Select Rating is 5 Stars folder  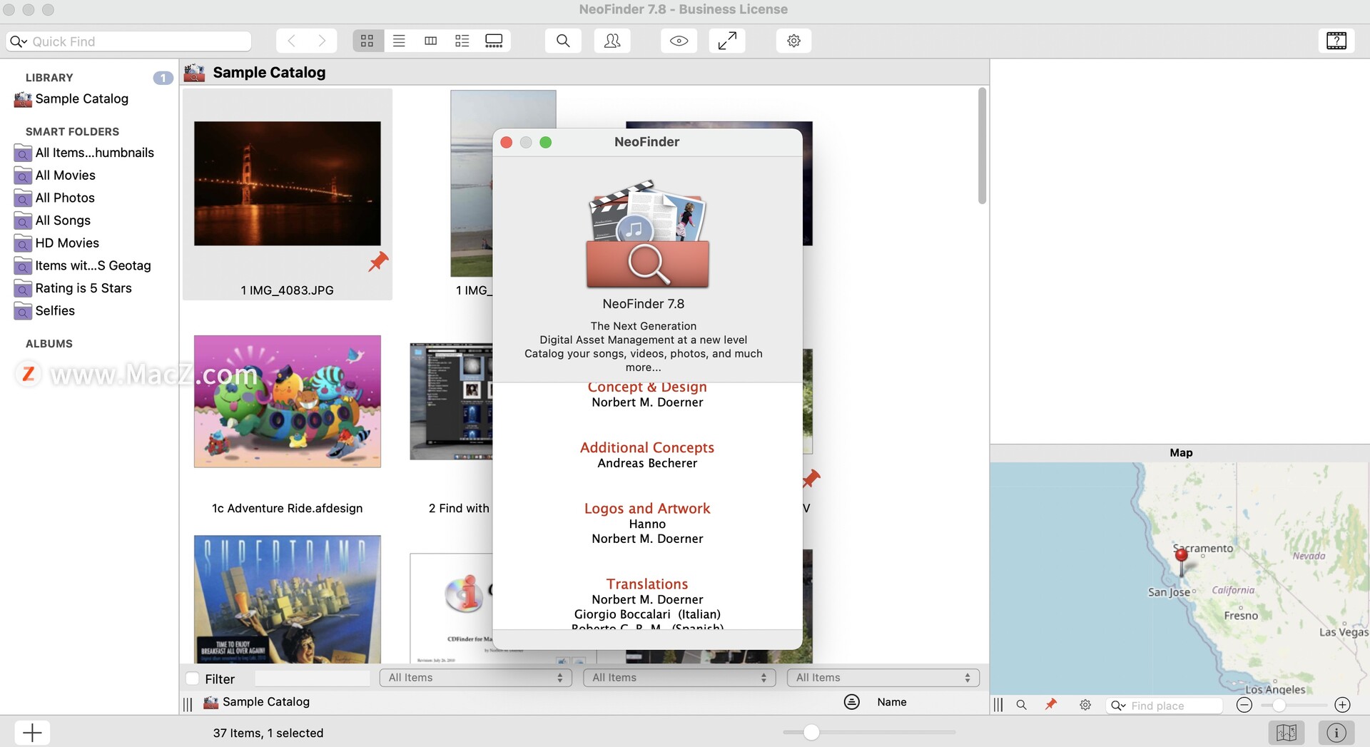(83, 288)
